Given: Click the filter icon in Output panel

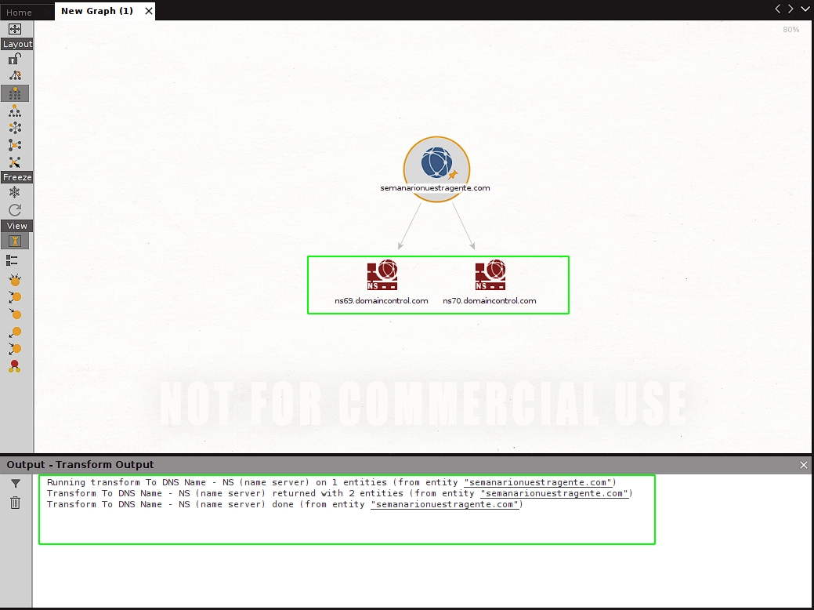Looking at the screenshot, I should pyautogui.click(x=15, y=484).
